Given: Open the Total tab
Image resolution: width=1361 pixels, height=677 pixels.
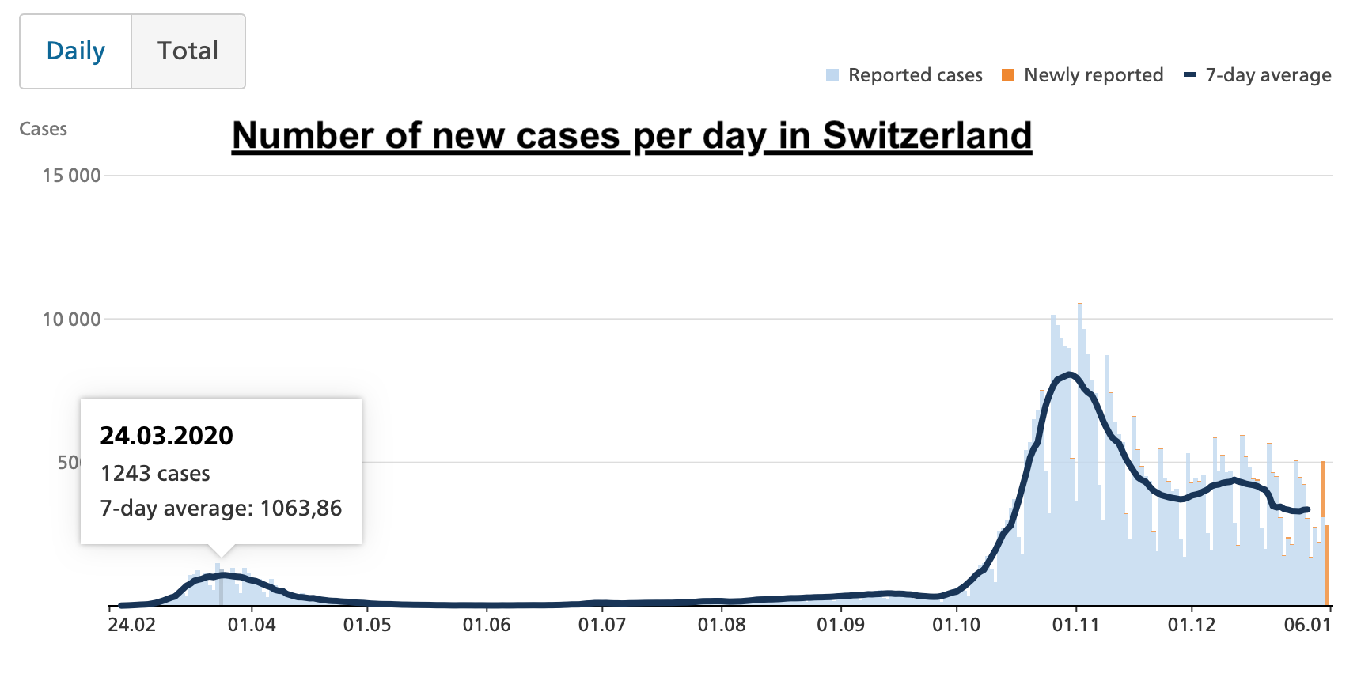Looking at the screenshot, I should tap(188, 51).
